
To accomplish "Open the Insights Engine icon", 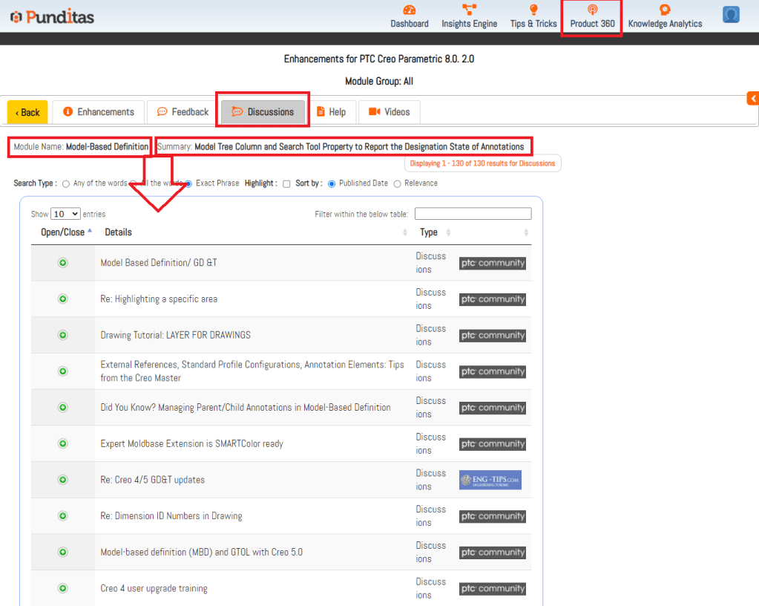I will pos(469,10).
